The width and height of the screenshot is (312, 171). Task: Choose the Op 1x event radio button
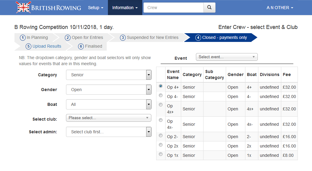pyautogui.click(x=161, y=154)
